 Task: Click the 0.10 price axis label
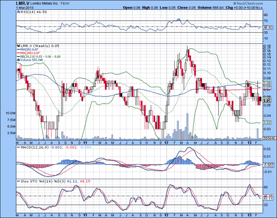click(267, 73)
